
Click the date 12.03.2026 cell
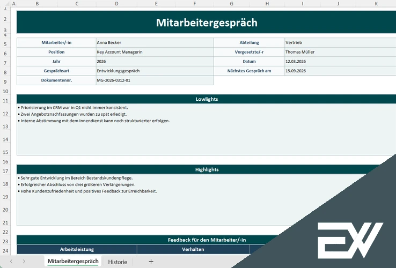coord(340,61)
